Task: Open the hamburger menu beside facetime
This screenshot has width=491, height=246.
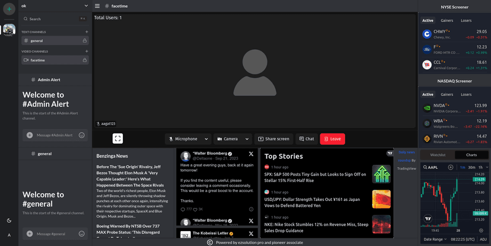Action: pos(97,6)
